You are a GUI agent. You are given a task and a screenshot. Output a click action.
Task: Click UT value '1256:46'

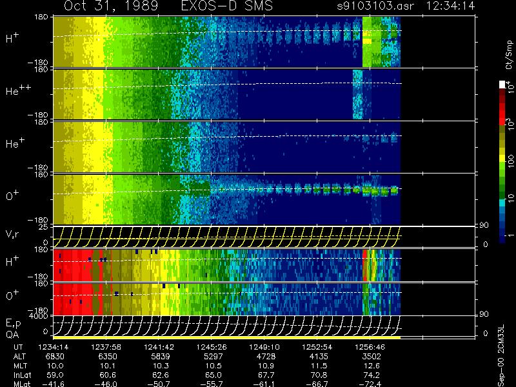point(370,347)
